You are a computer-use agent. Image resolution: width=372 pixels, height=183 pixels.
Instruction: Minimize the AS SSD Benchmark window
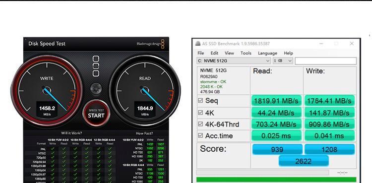[x=321, y=44]
